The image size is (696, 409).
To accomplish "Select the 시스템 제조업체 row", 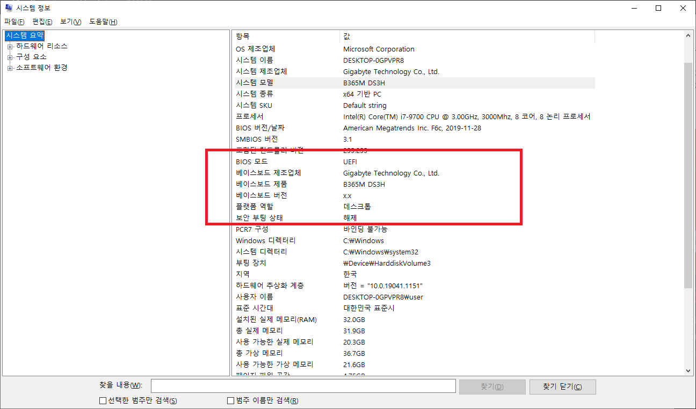I will (x=414, y=71).
